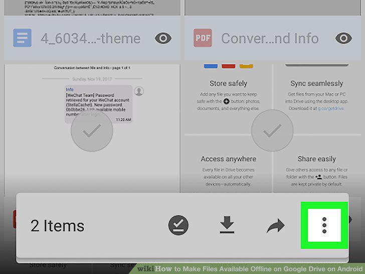
Task: Click the '2 Items' selection count
Action: [57, 226]
